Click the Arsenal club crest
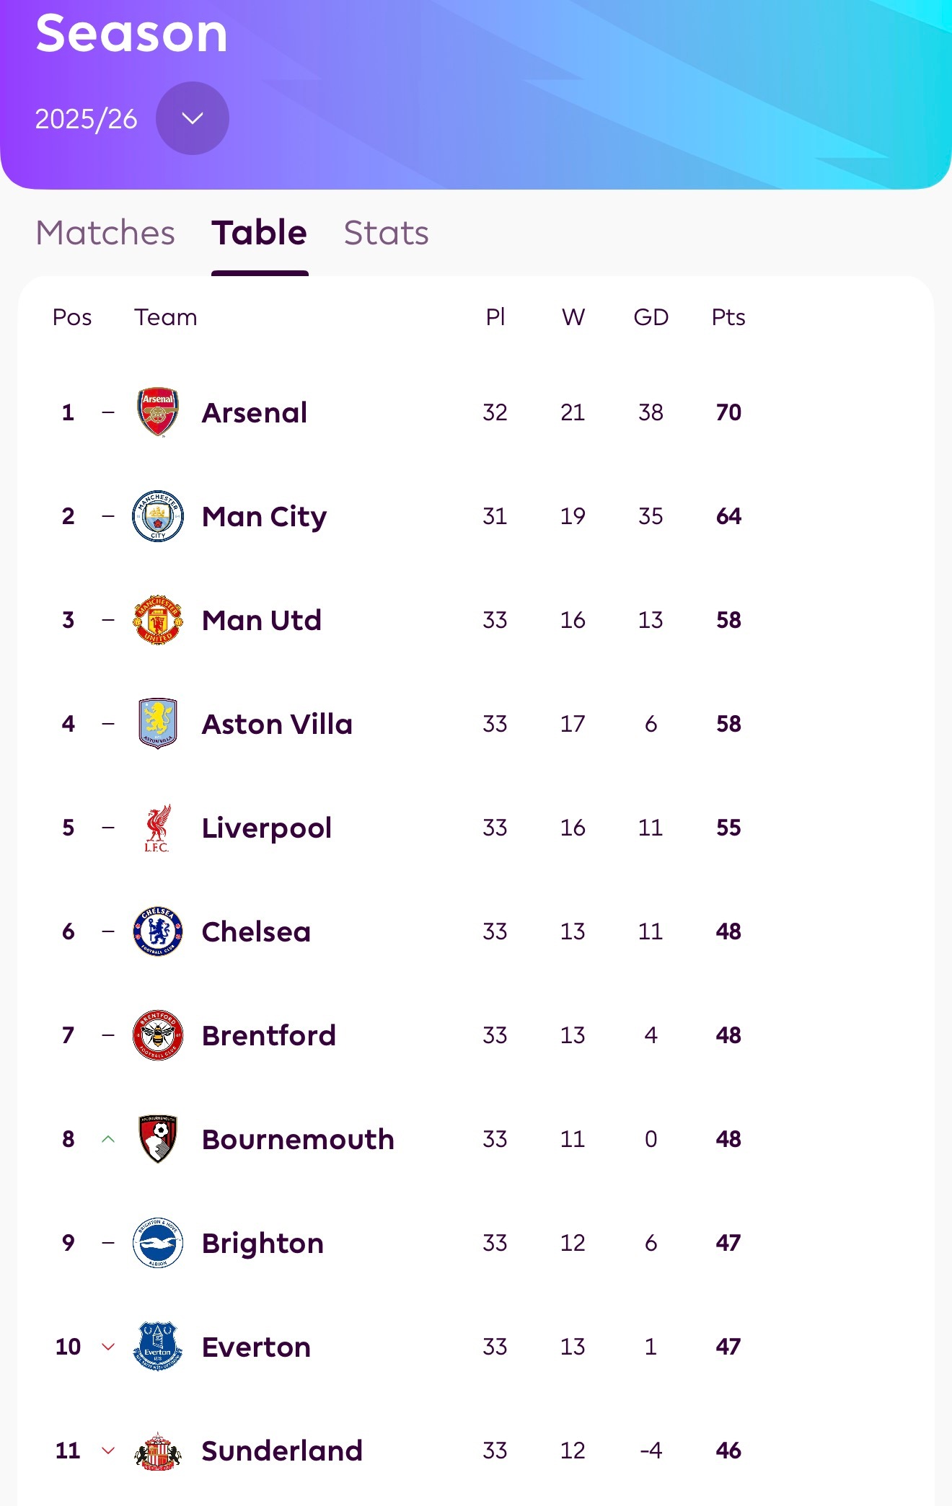Viewport: 952px width, 1506px height. tap(158, 412)
